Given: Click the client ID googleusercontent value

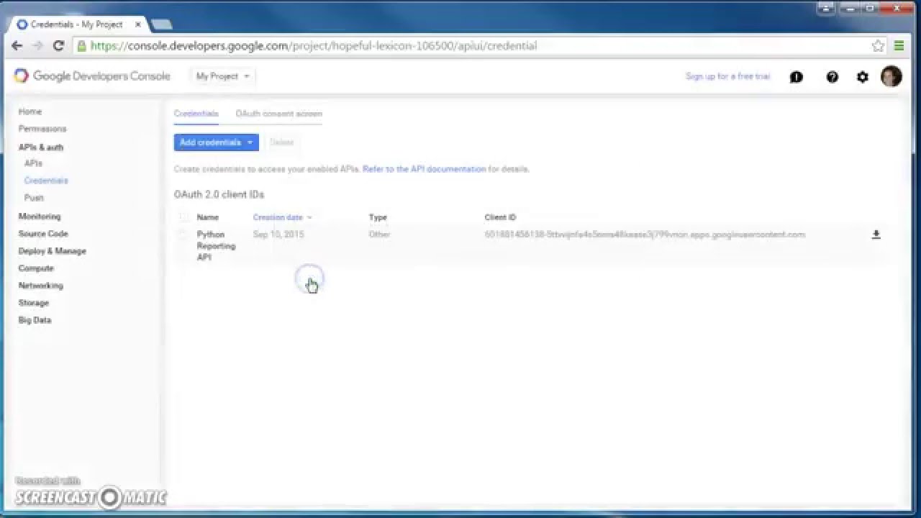Looking at the screenshot, I should pyautogui.click(x=645, y=235).
